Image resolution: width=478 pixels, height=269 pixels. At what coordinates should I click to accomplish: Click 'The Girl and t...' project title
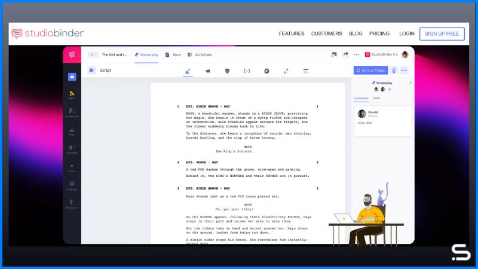pyautogui.click(x=115, y=54)
